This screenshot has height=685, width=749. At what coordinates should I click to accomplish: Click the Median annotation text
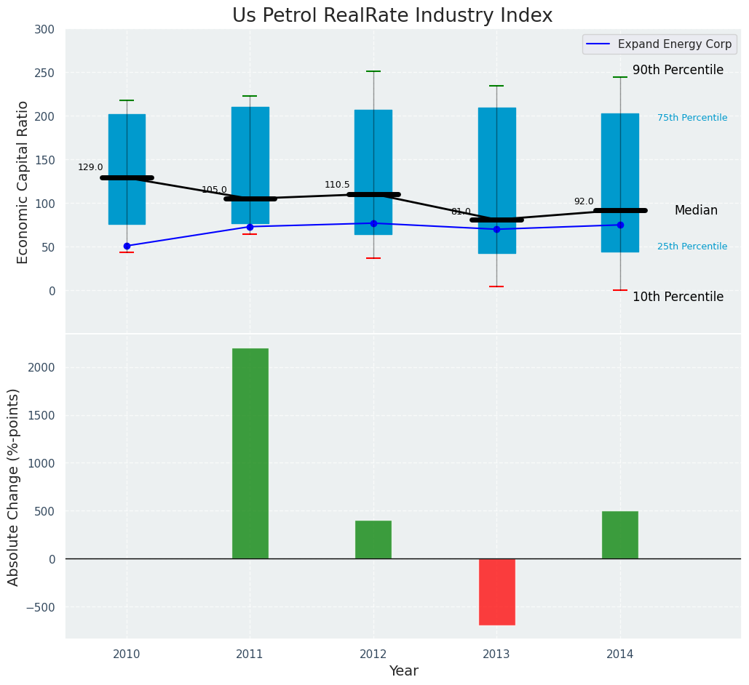[696, 210]
